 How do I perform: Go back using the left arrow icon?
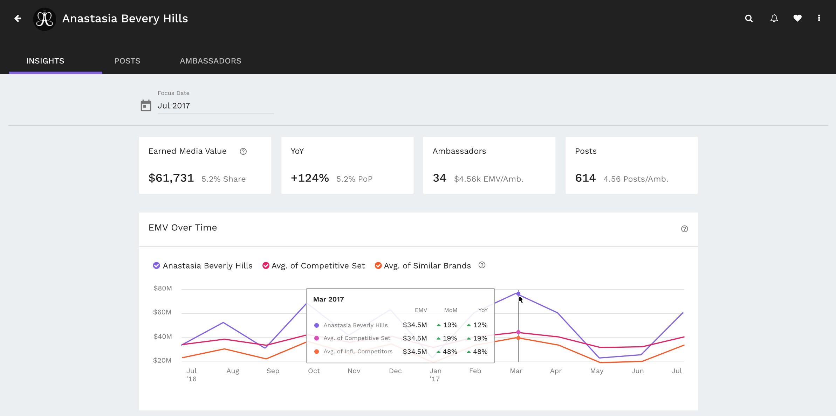coord(18,18)
